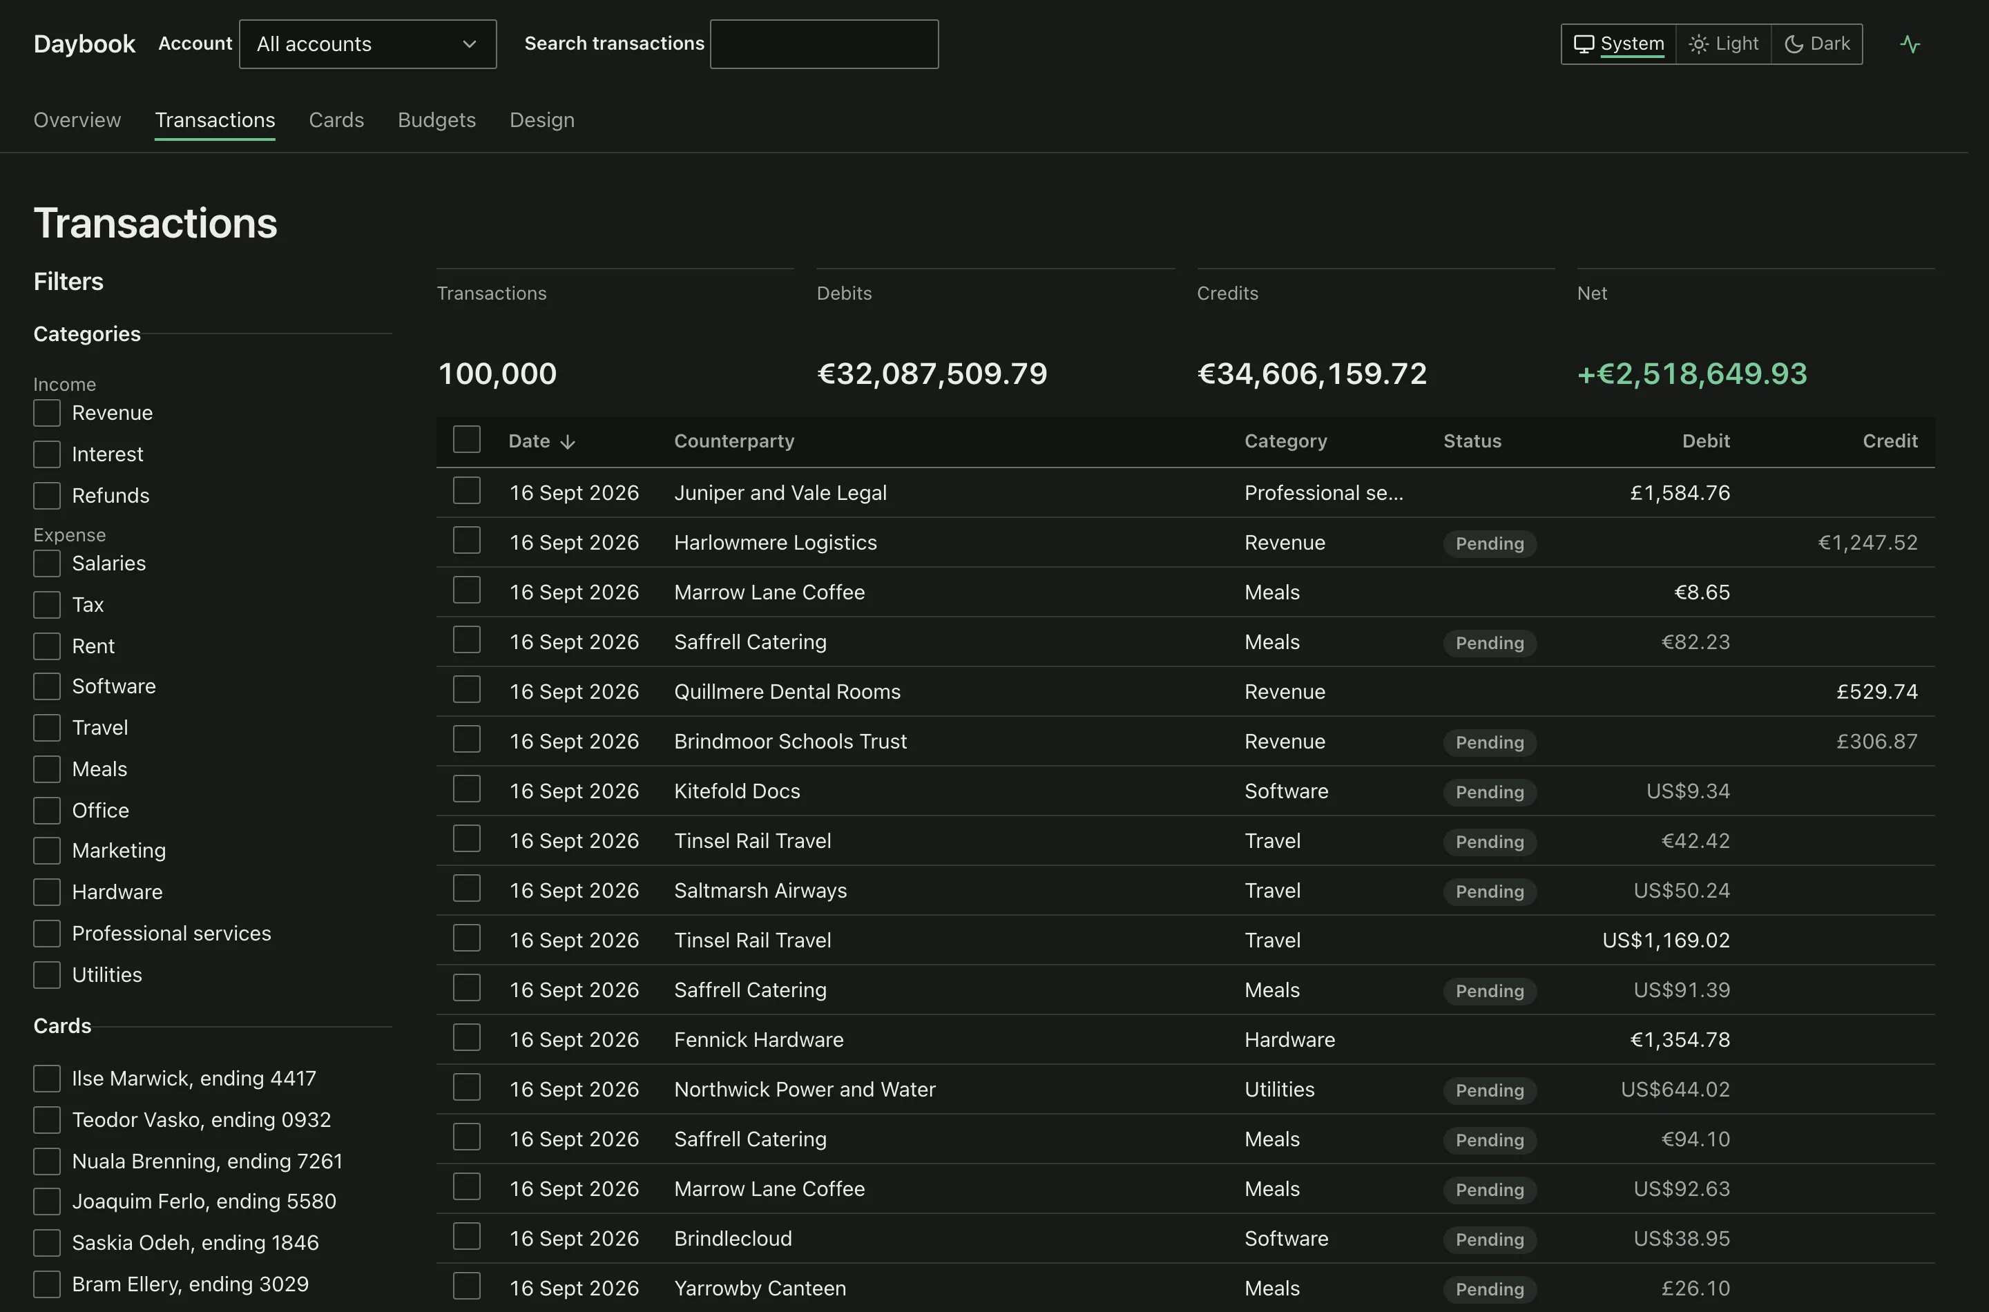Tick the Professional services checkbox
This screenshot has height=1312, width=1989.
point(47,934)
